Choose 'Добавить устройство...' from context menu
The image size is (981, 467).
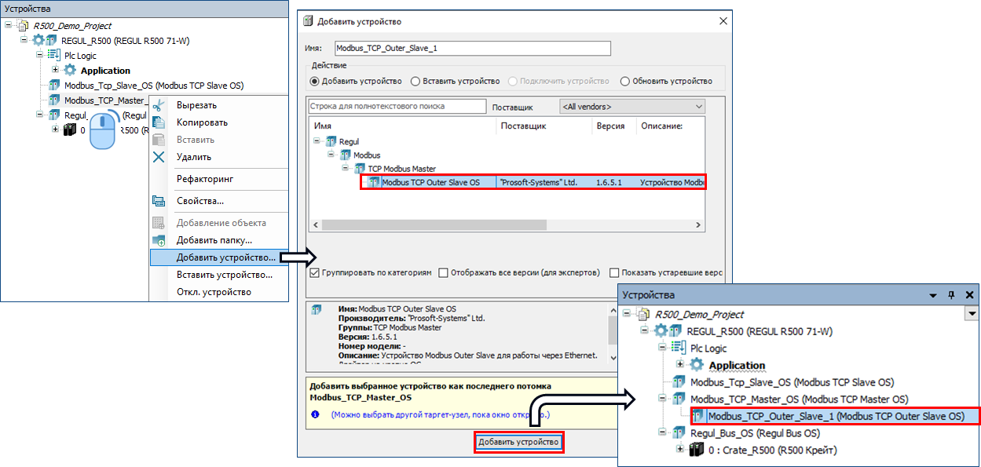[x=225, y=257]
